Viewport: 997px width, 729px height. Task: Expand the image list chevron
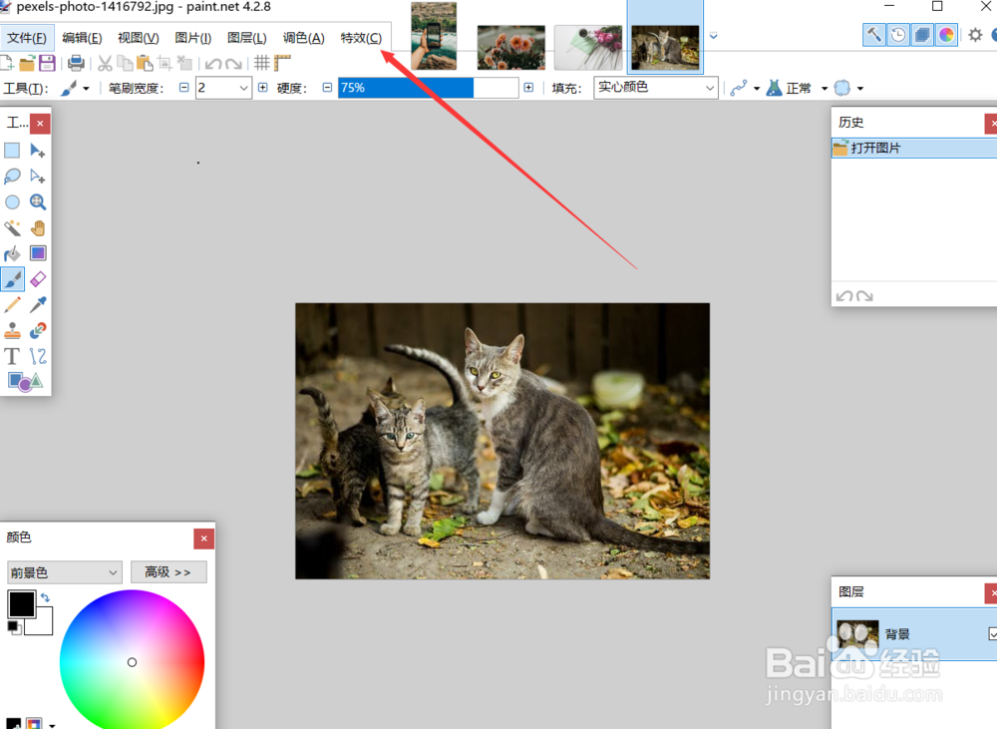[x=714, y=36]
